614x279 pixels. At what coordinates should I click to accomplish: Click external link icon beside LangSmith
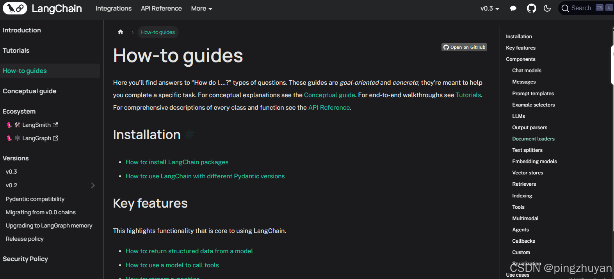pyautogui.click(x=55, y=125)
